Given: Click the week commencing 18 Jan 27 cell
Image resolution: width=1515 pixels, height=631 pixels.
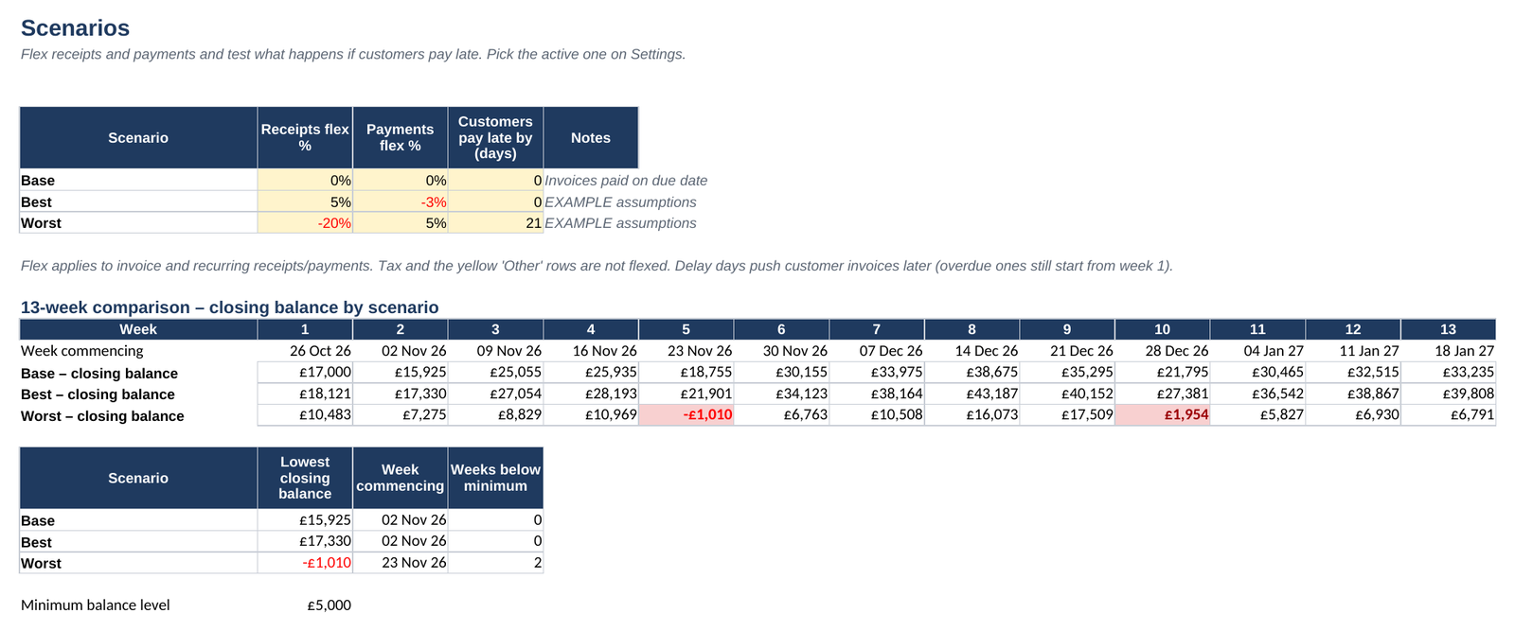Looking at the screenshot, I should pyautogui.click(x=1449, y=350).
